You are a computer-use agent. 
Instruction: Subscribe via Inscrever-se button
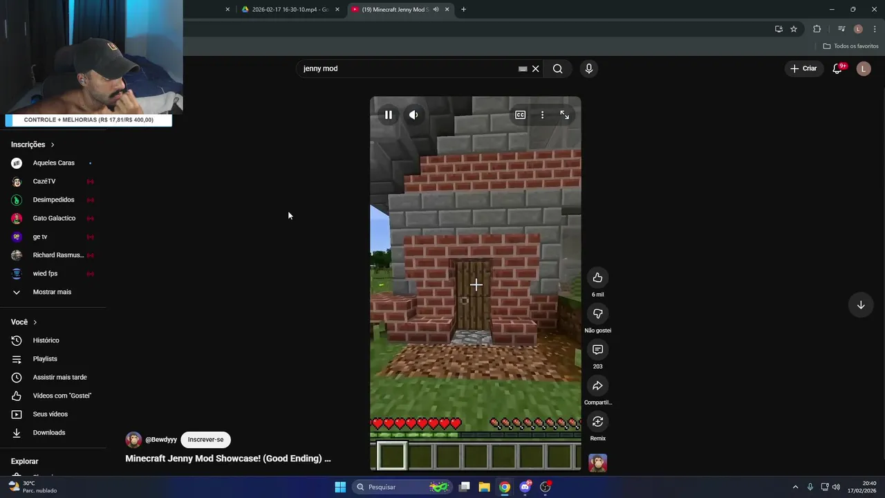point(205,439)
